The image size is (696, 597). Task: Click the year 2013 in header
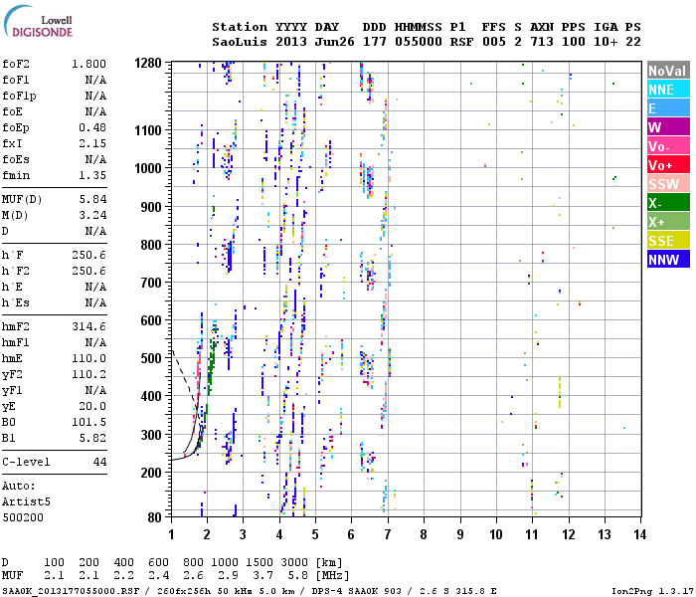coord(291,42)
